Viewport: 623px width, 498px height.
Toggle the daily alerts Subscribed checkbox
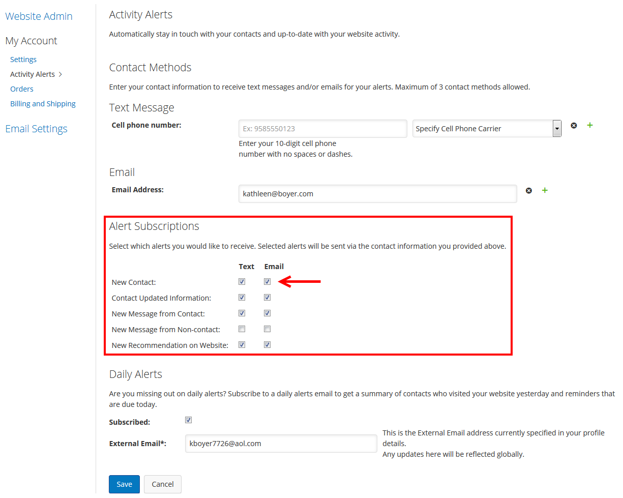pos(188,420)
